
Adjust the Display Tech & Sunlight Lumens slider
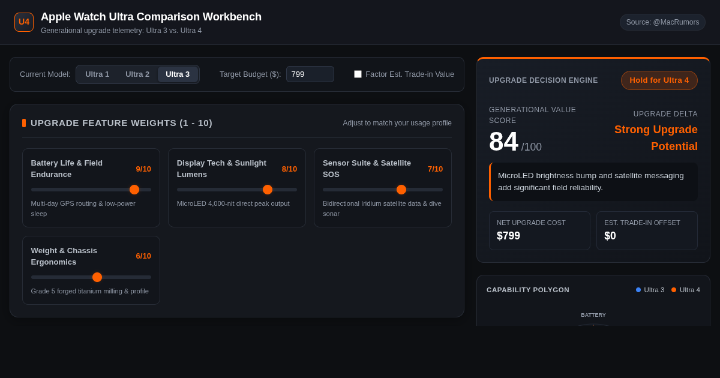[237, 190]
